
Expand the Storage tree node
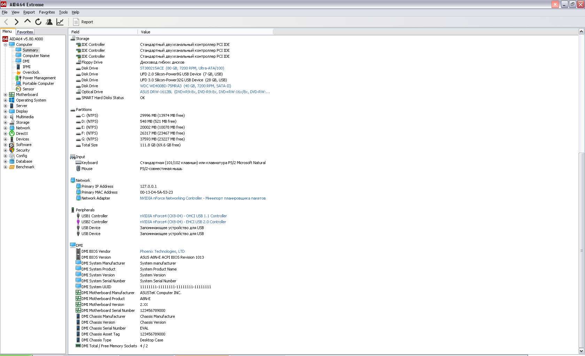click(x=5, y=122)
